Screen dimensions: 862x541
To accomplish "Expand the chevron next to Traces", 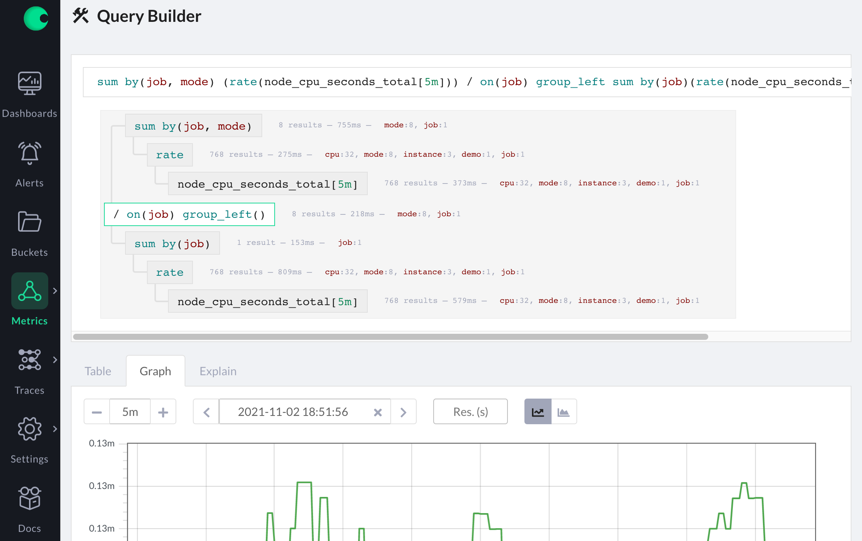I will click(x=55, y=360).
